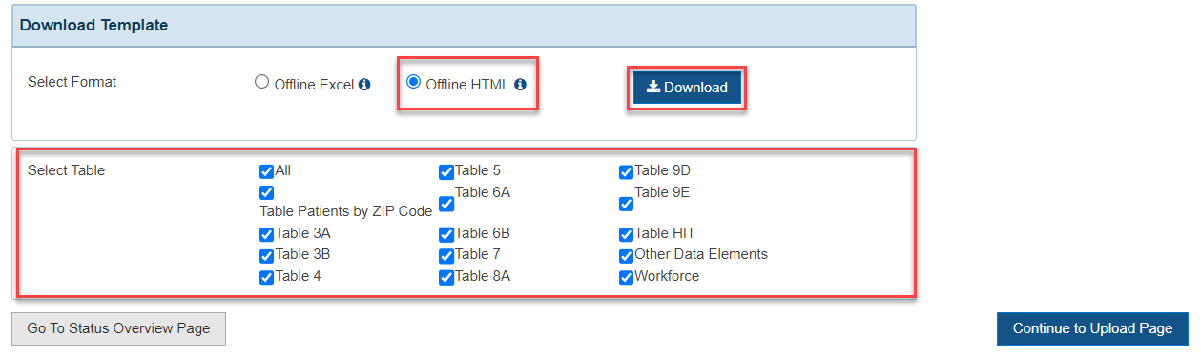Uncheck the Workforce checkbox
This screenshot has width=1201, height=357.
pyautogui.click(x=626, y=278)
